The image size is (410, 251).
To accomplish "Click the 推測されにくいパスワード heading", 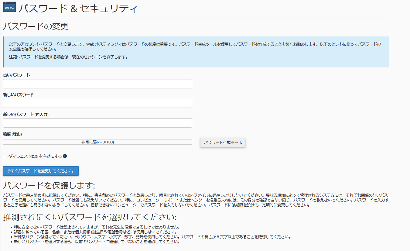I will [90, 217].
